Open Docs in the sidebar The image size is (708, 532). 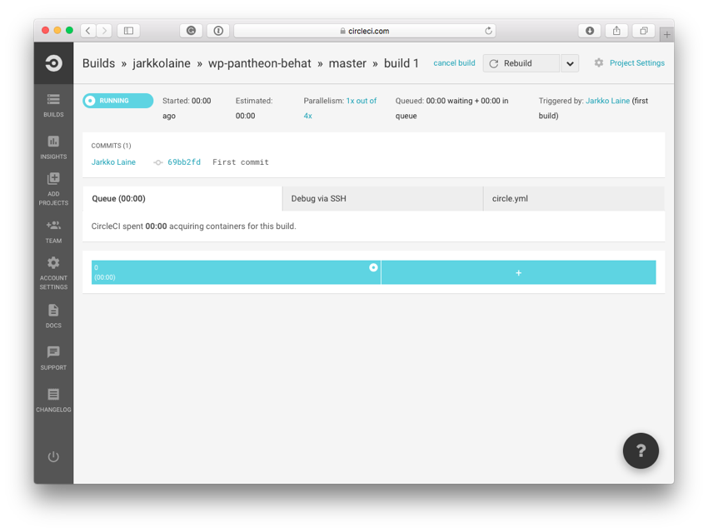tap(53, 316)
